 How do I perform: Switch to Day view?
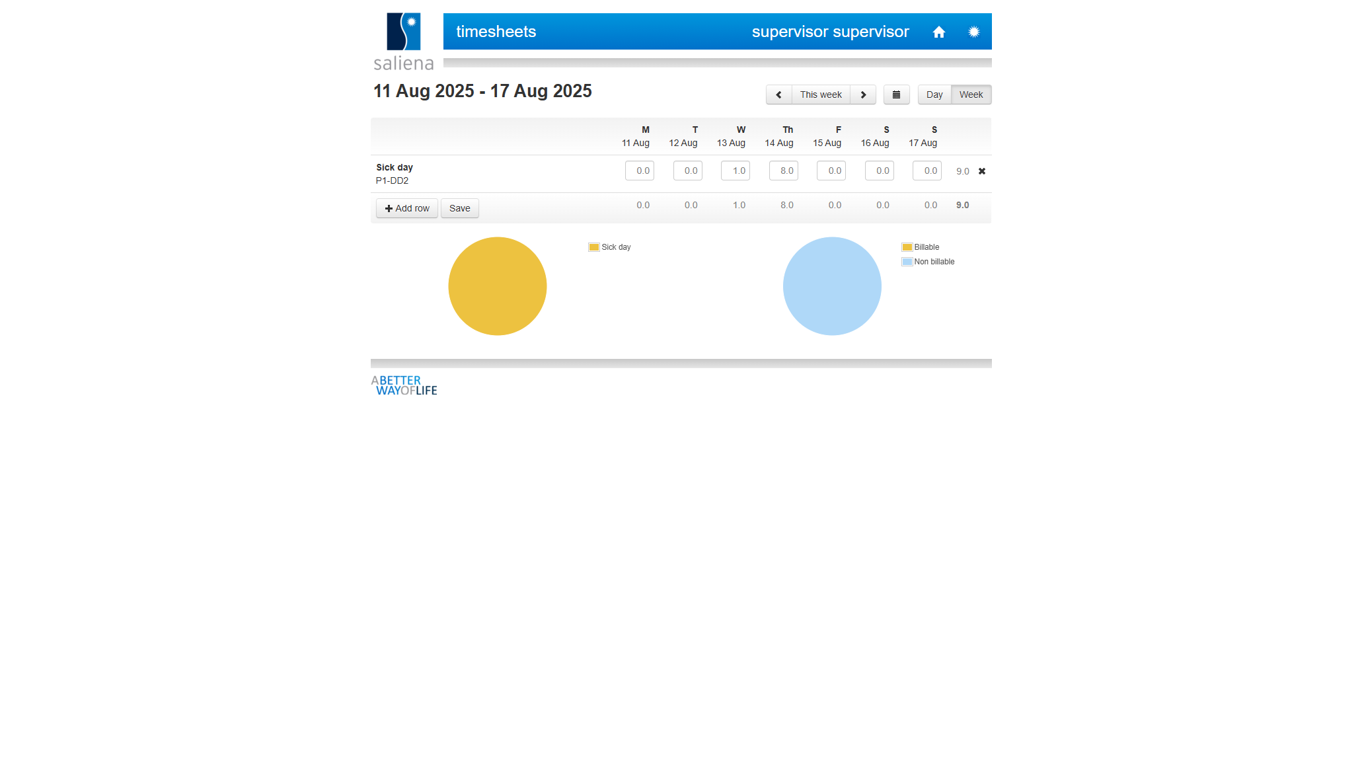tap(934, 95)
